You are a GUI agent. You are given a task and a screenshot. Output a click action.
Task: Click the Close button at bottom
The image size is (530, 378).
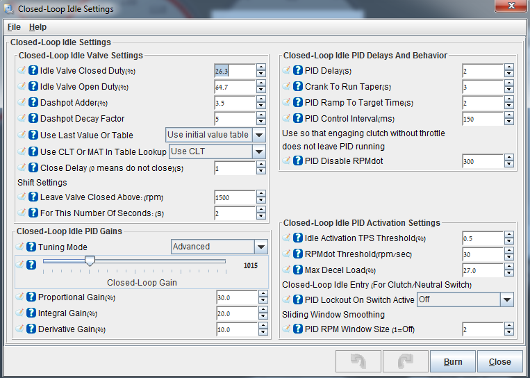pos(499,361)
